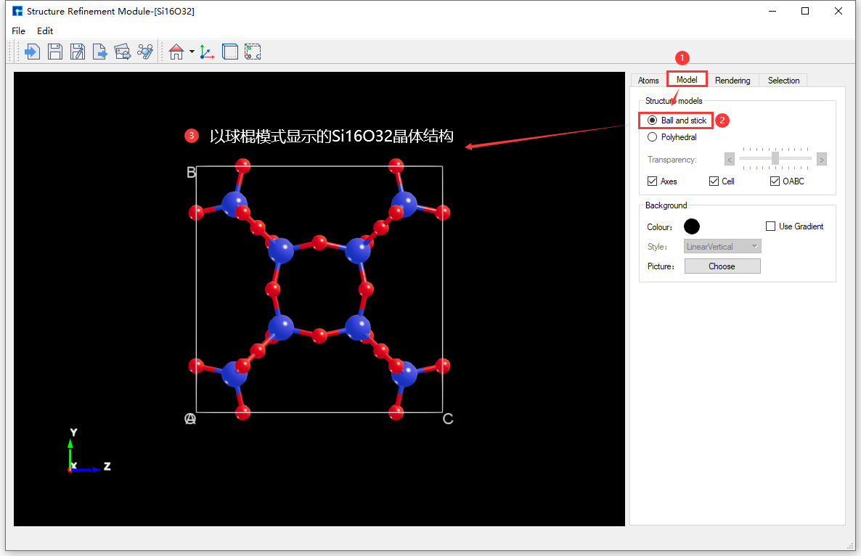Uncheck the Axes checkbox
This screenshot has height=556, width=861.
[x=652, y=181]
